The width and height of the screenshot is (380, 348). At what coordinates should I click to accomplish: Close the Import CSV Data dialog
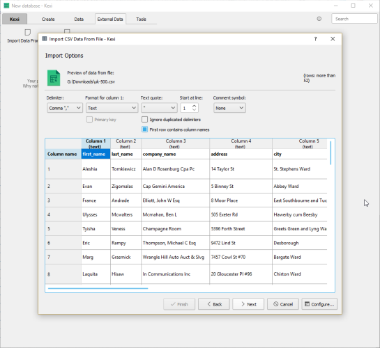pyautogui.click(x=333, y=39)
